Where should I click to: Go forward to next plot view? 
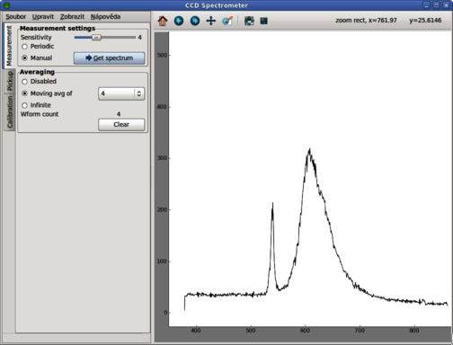pos(195,21)
